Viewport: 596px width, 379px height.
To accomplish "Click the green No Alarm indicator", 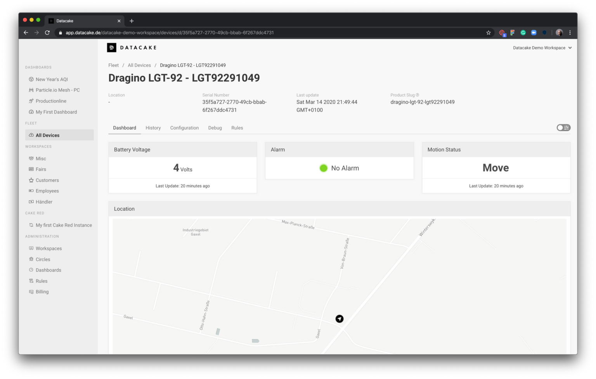I will tap(323, 168).
